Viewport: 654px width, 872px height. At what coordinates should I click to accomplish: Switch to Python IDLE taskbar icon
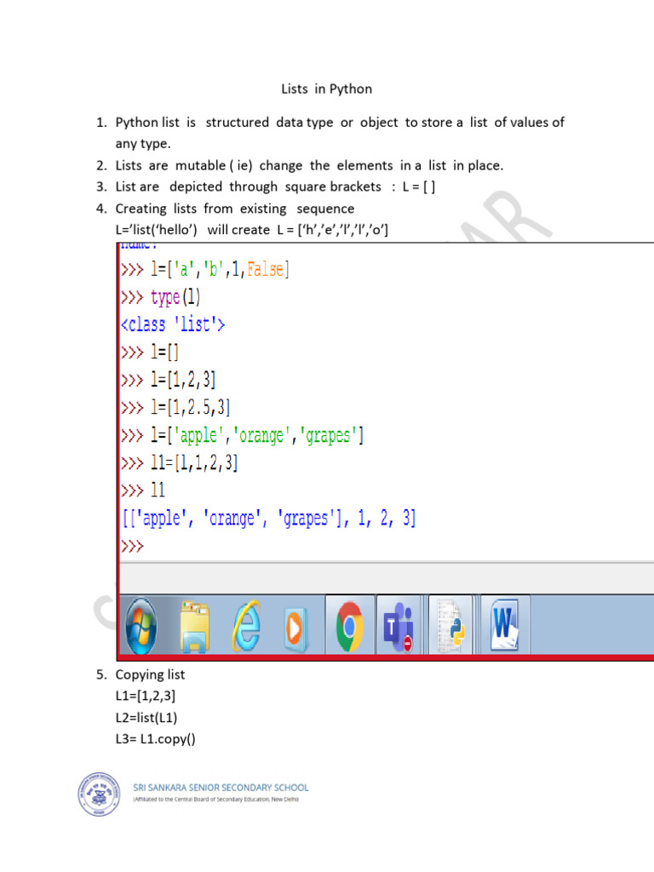pyautogui.click(x=450, y=625)
